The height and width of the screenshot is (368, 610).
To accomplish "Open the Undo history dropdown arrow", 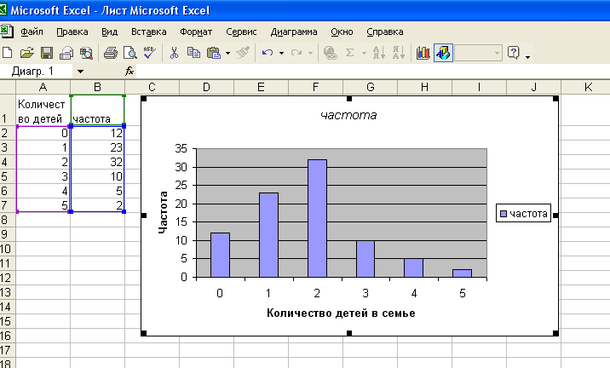I will pyautogui.click(x=280, y=53).
